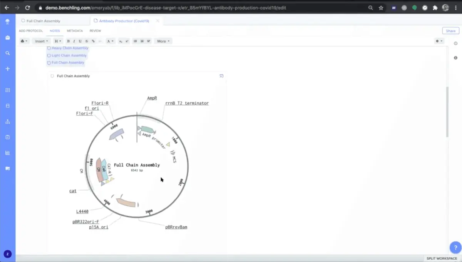The height and width of the screenshot is (262, 462).
Task: Open the Light Chain Assembly link
Action: pyautogui.click(x=67, y=55)
